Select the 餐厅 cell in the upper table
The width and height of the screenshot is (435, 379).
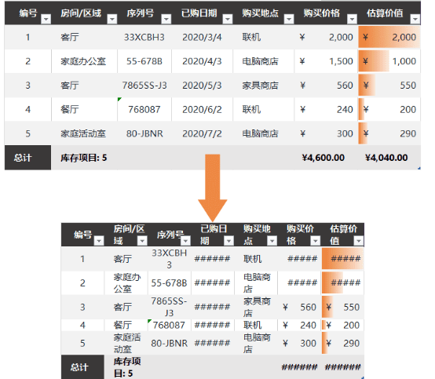[84, 110]
